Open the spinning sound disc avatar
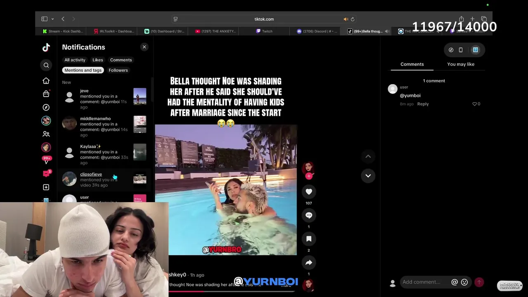 [x=309, y=285]
